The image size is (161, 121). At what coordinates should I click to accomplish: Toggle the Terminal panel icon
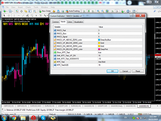tap(30, 11)
